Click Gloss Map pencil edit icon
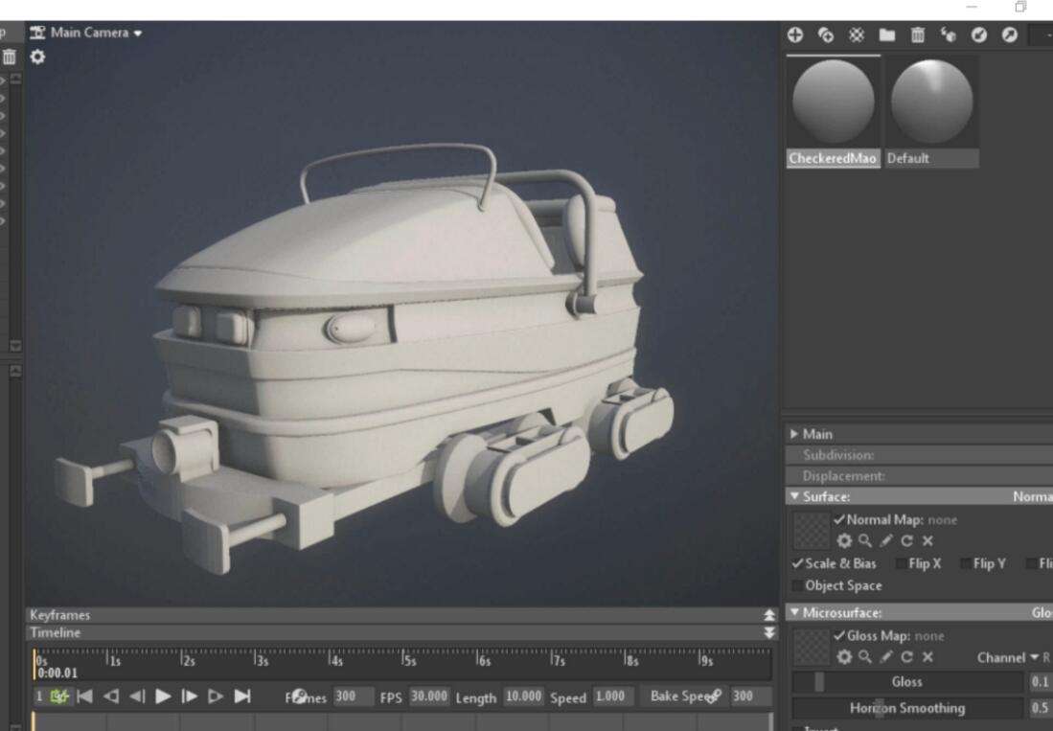1053x731 pixels. pos(886,657)
